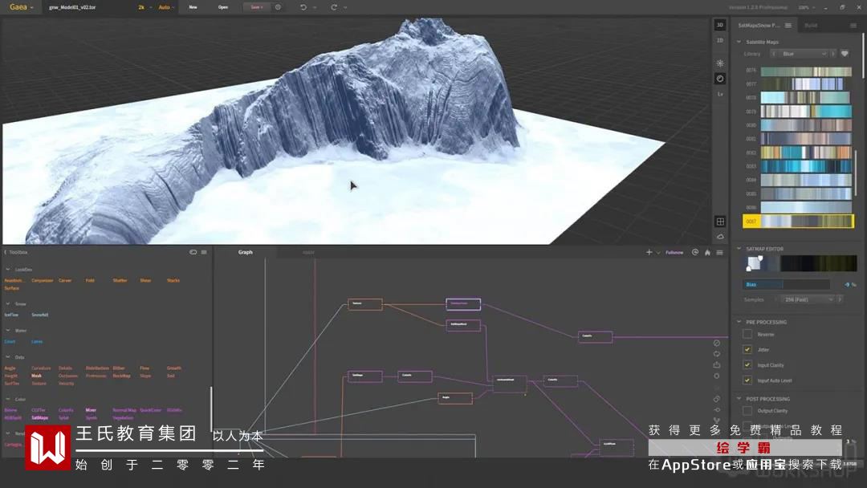Collapse the LookDev toolbox group
Viewport: 867px width, 488px height.
point(8,269)
